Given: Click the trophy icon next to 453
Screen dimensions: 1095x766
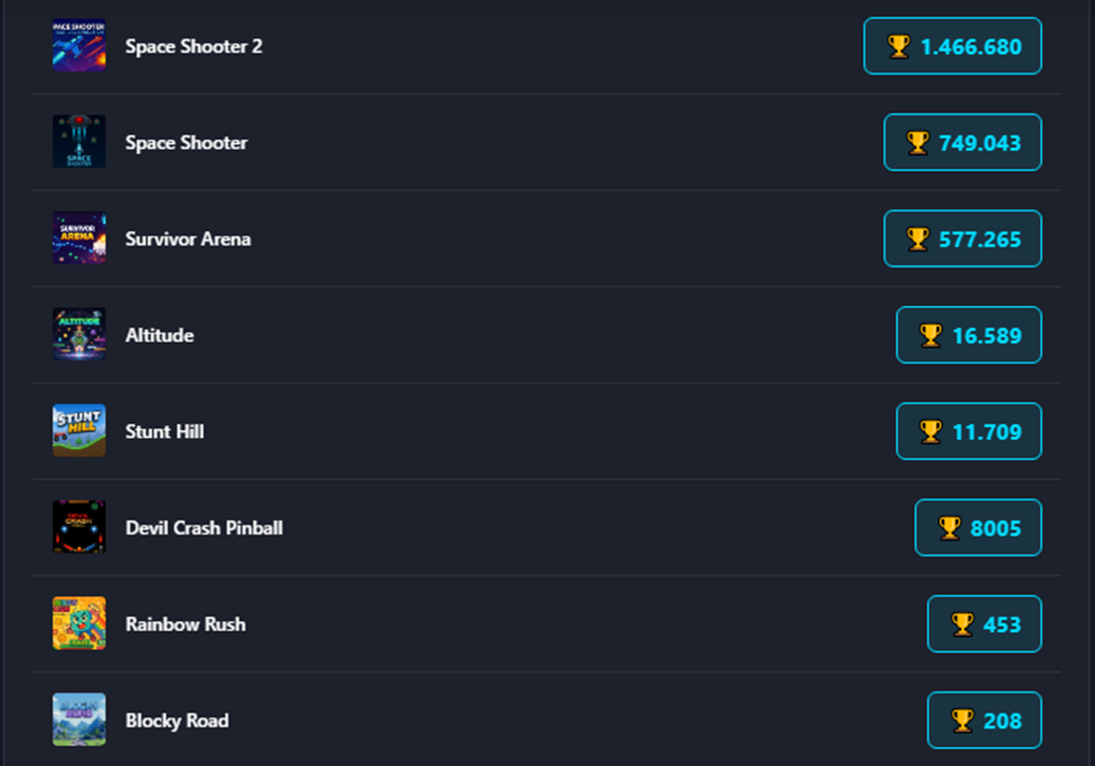Looking at the screenshot, I should pyautogui.click(x=962, y=624).
